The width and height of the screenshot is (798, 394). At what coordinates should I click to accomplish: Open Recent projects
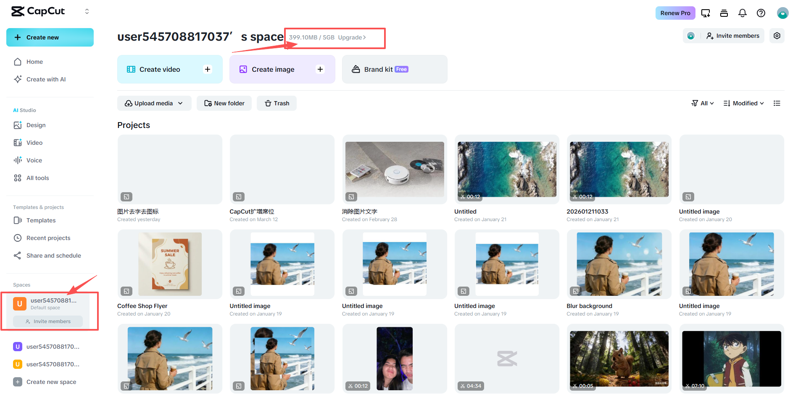pos(48,238)
